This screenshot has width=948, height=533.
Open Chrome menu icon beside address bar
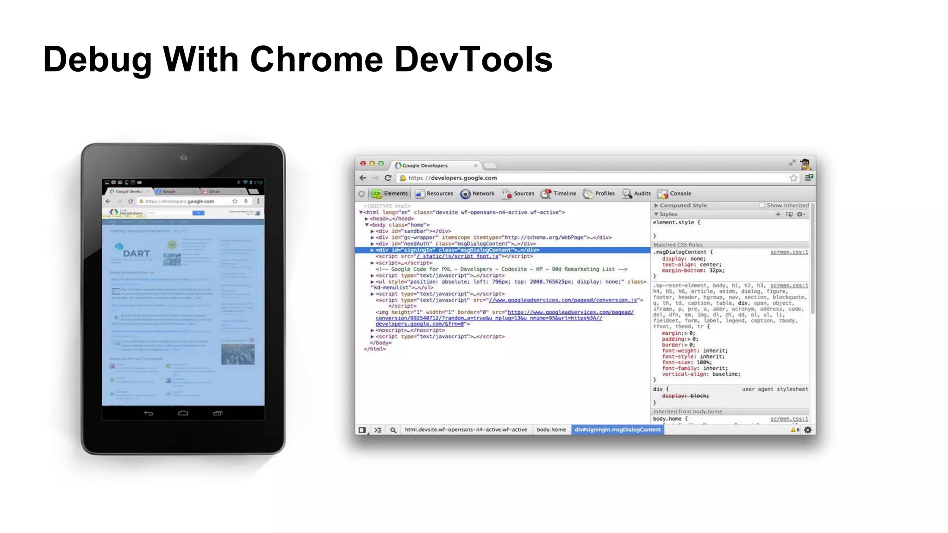pyautogui.click(x=809, y=178)
